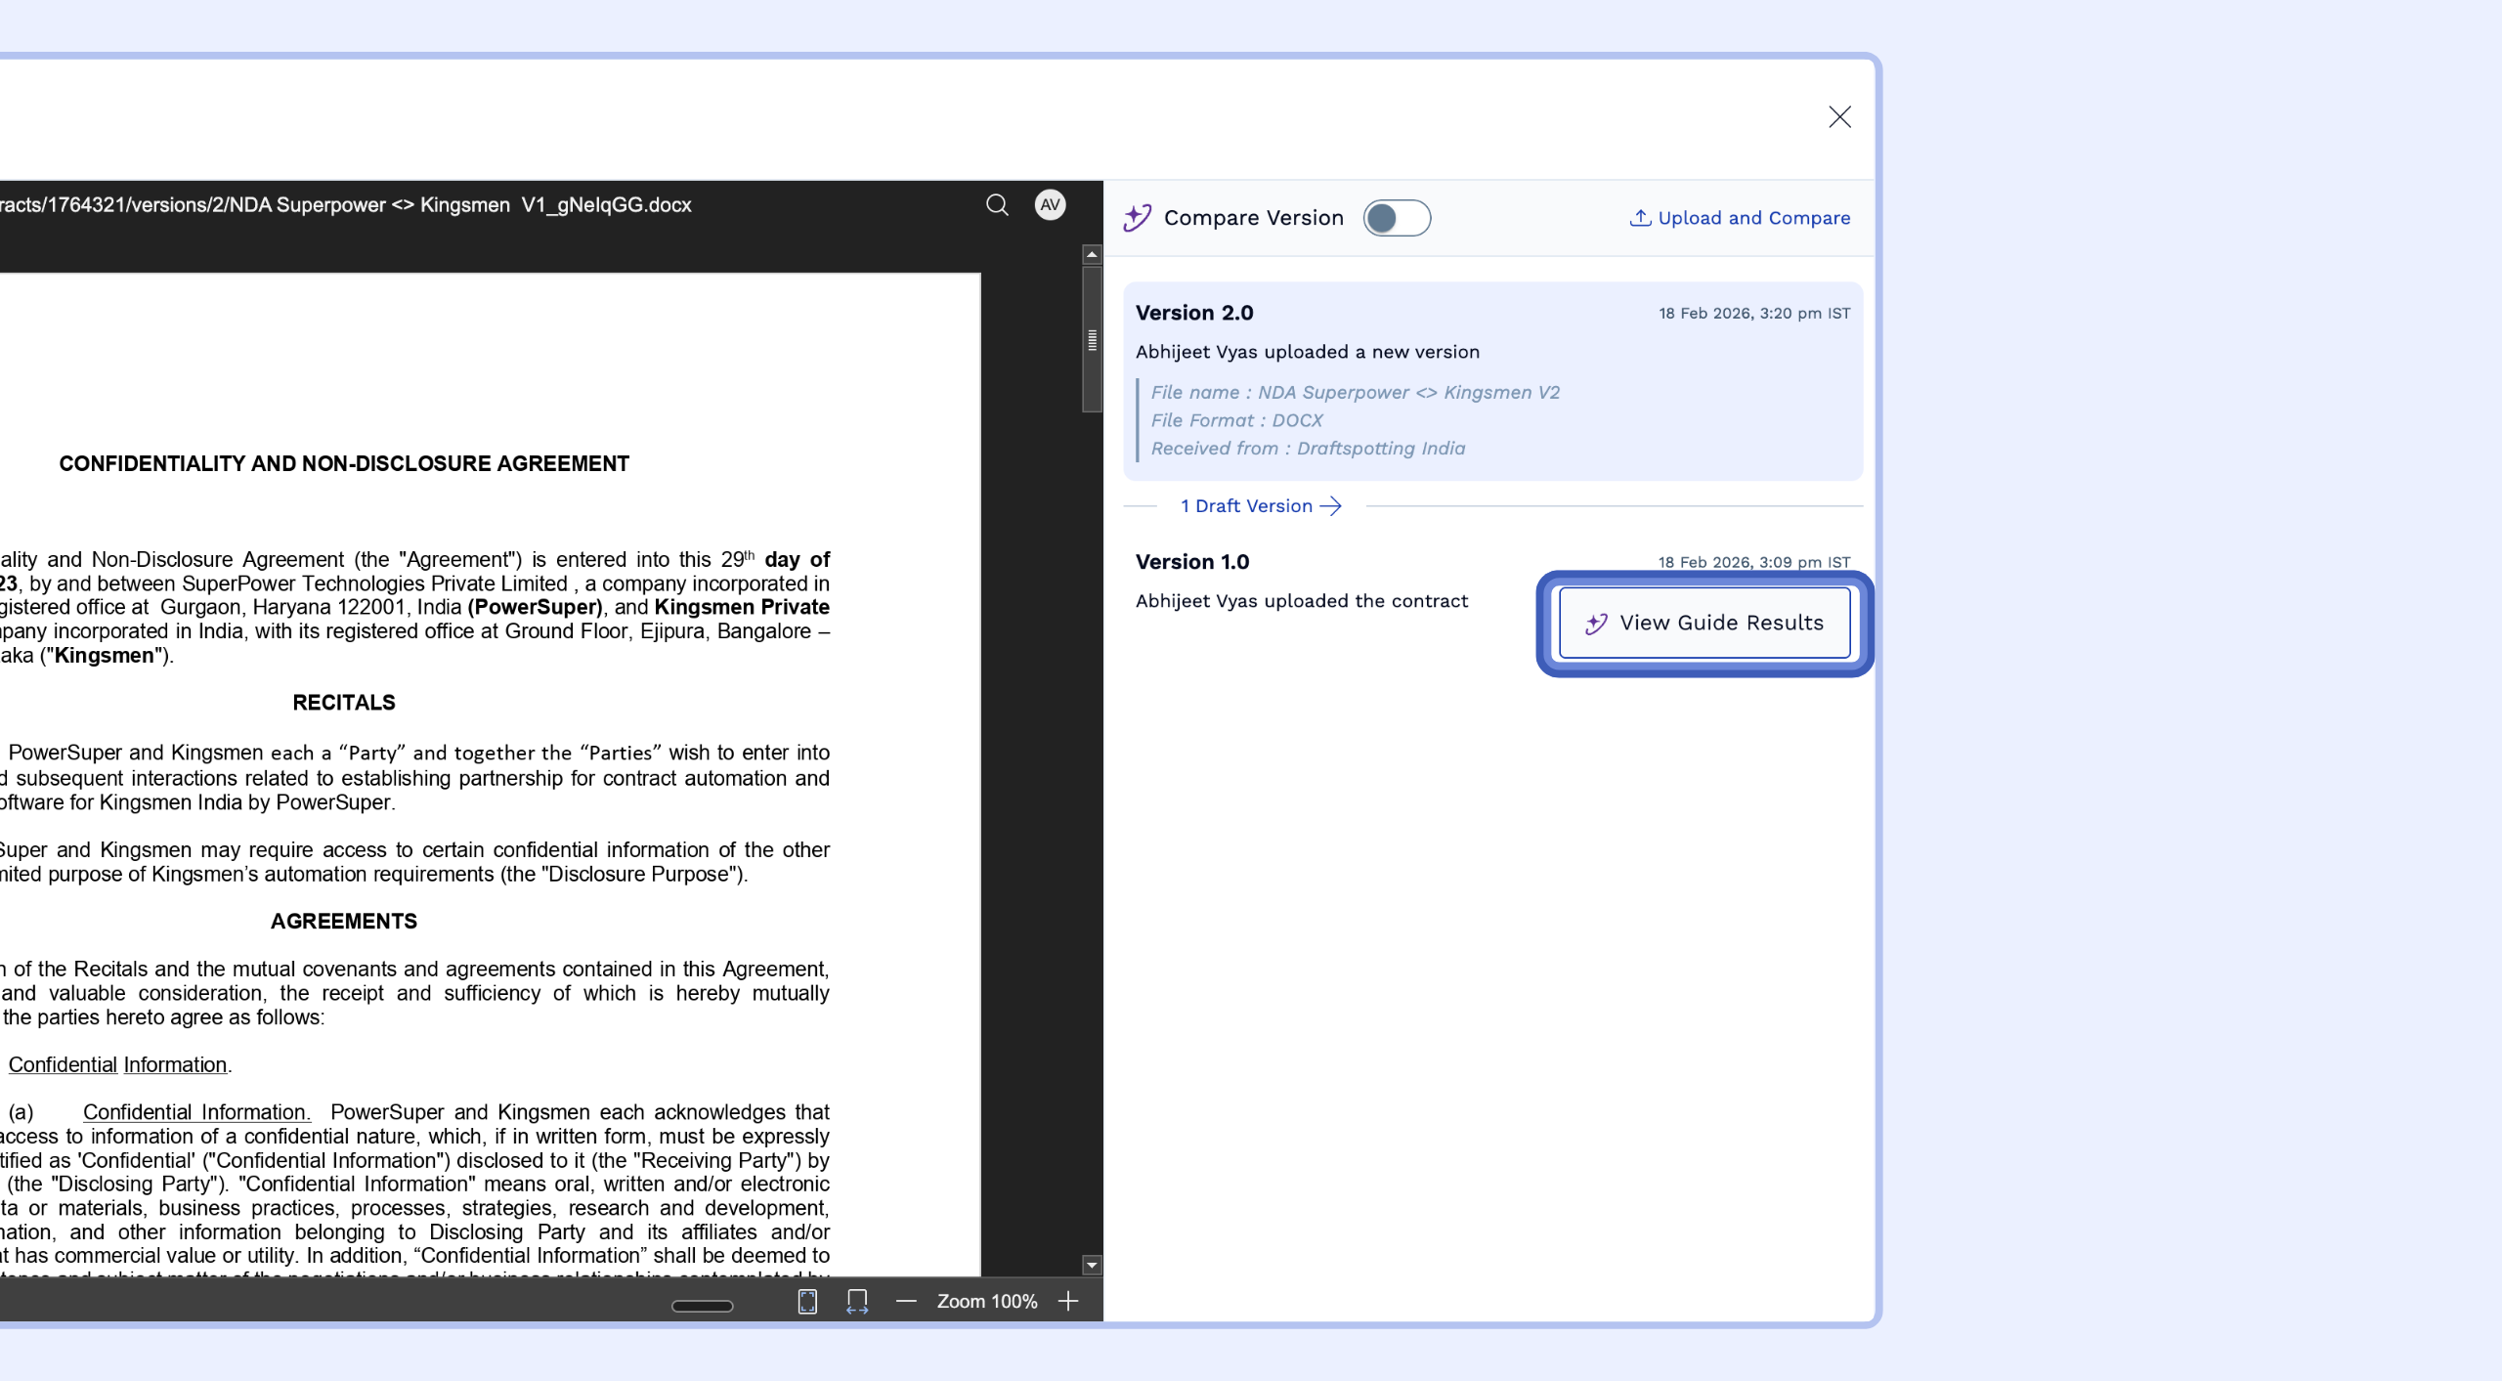Screen dimensions: 2502x1381
Task: Click fit-to-page icon in viewer footer
Action: pos(807,1302)
